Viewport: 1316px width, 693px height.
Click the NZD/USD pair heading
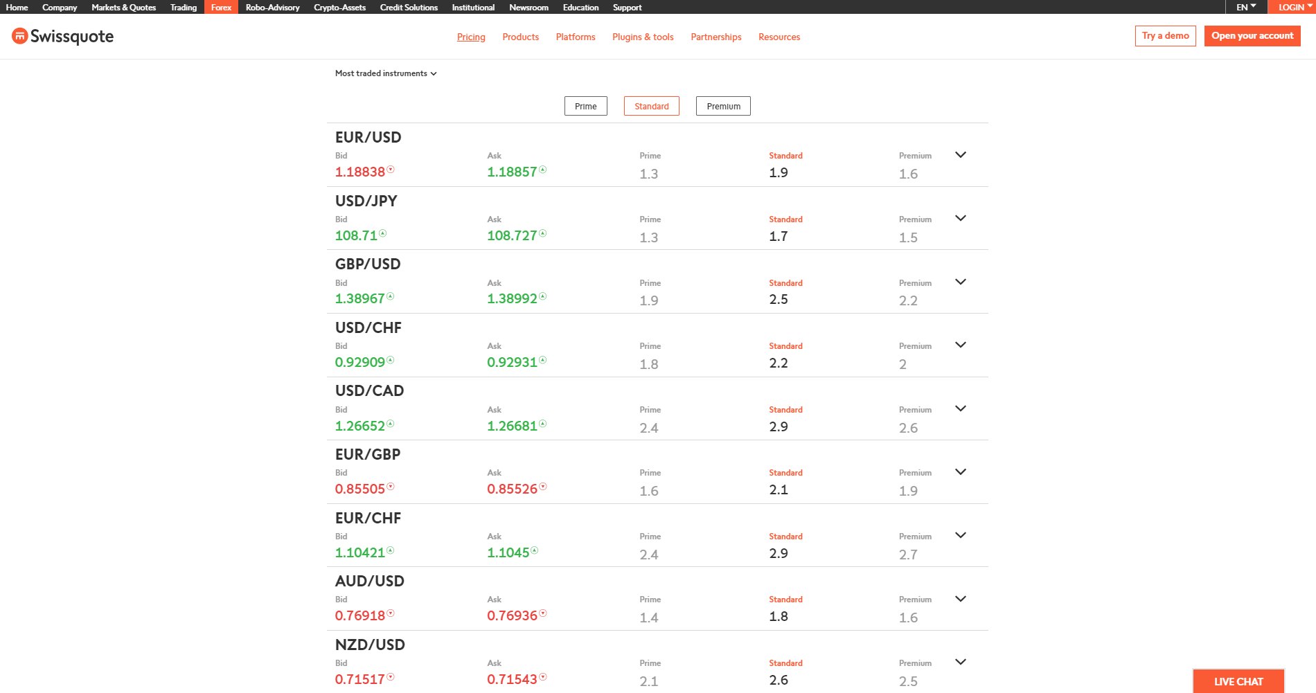click(x=370, y=645)
